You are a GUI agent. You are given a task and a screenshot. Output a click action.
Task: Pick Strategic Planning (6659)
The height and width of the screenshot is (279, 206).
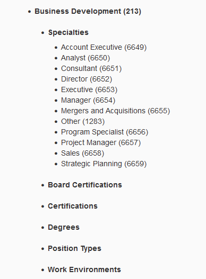(104, 164)
